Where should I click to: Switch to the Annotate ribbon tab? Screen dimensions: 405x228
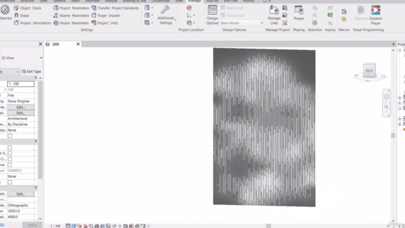(x=92, y=1)
